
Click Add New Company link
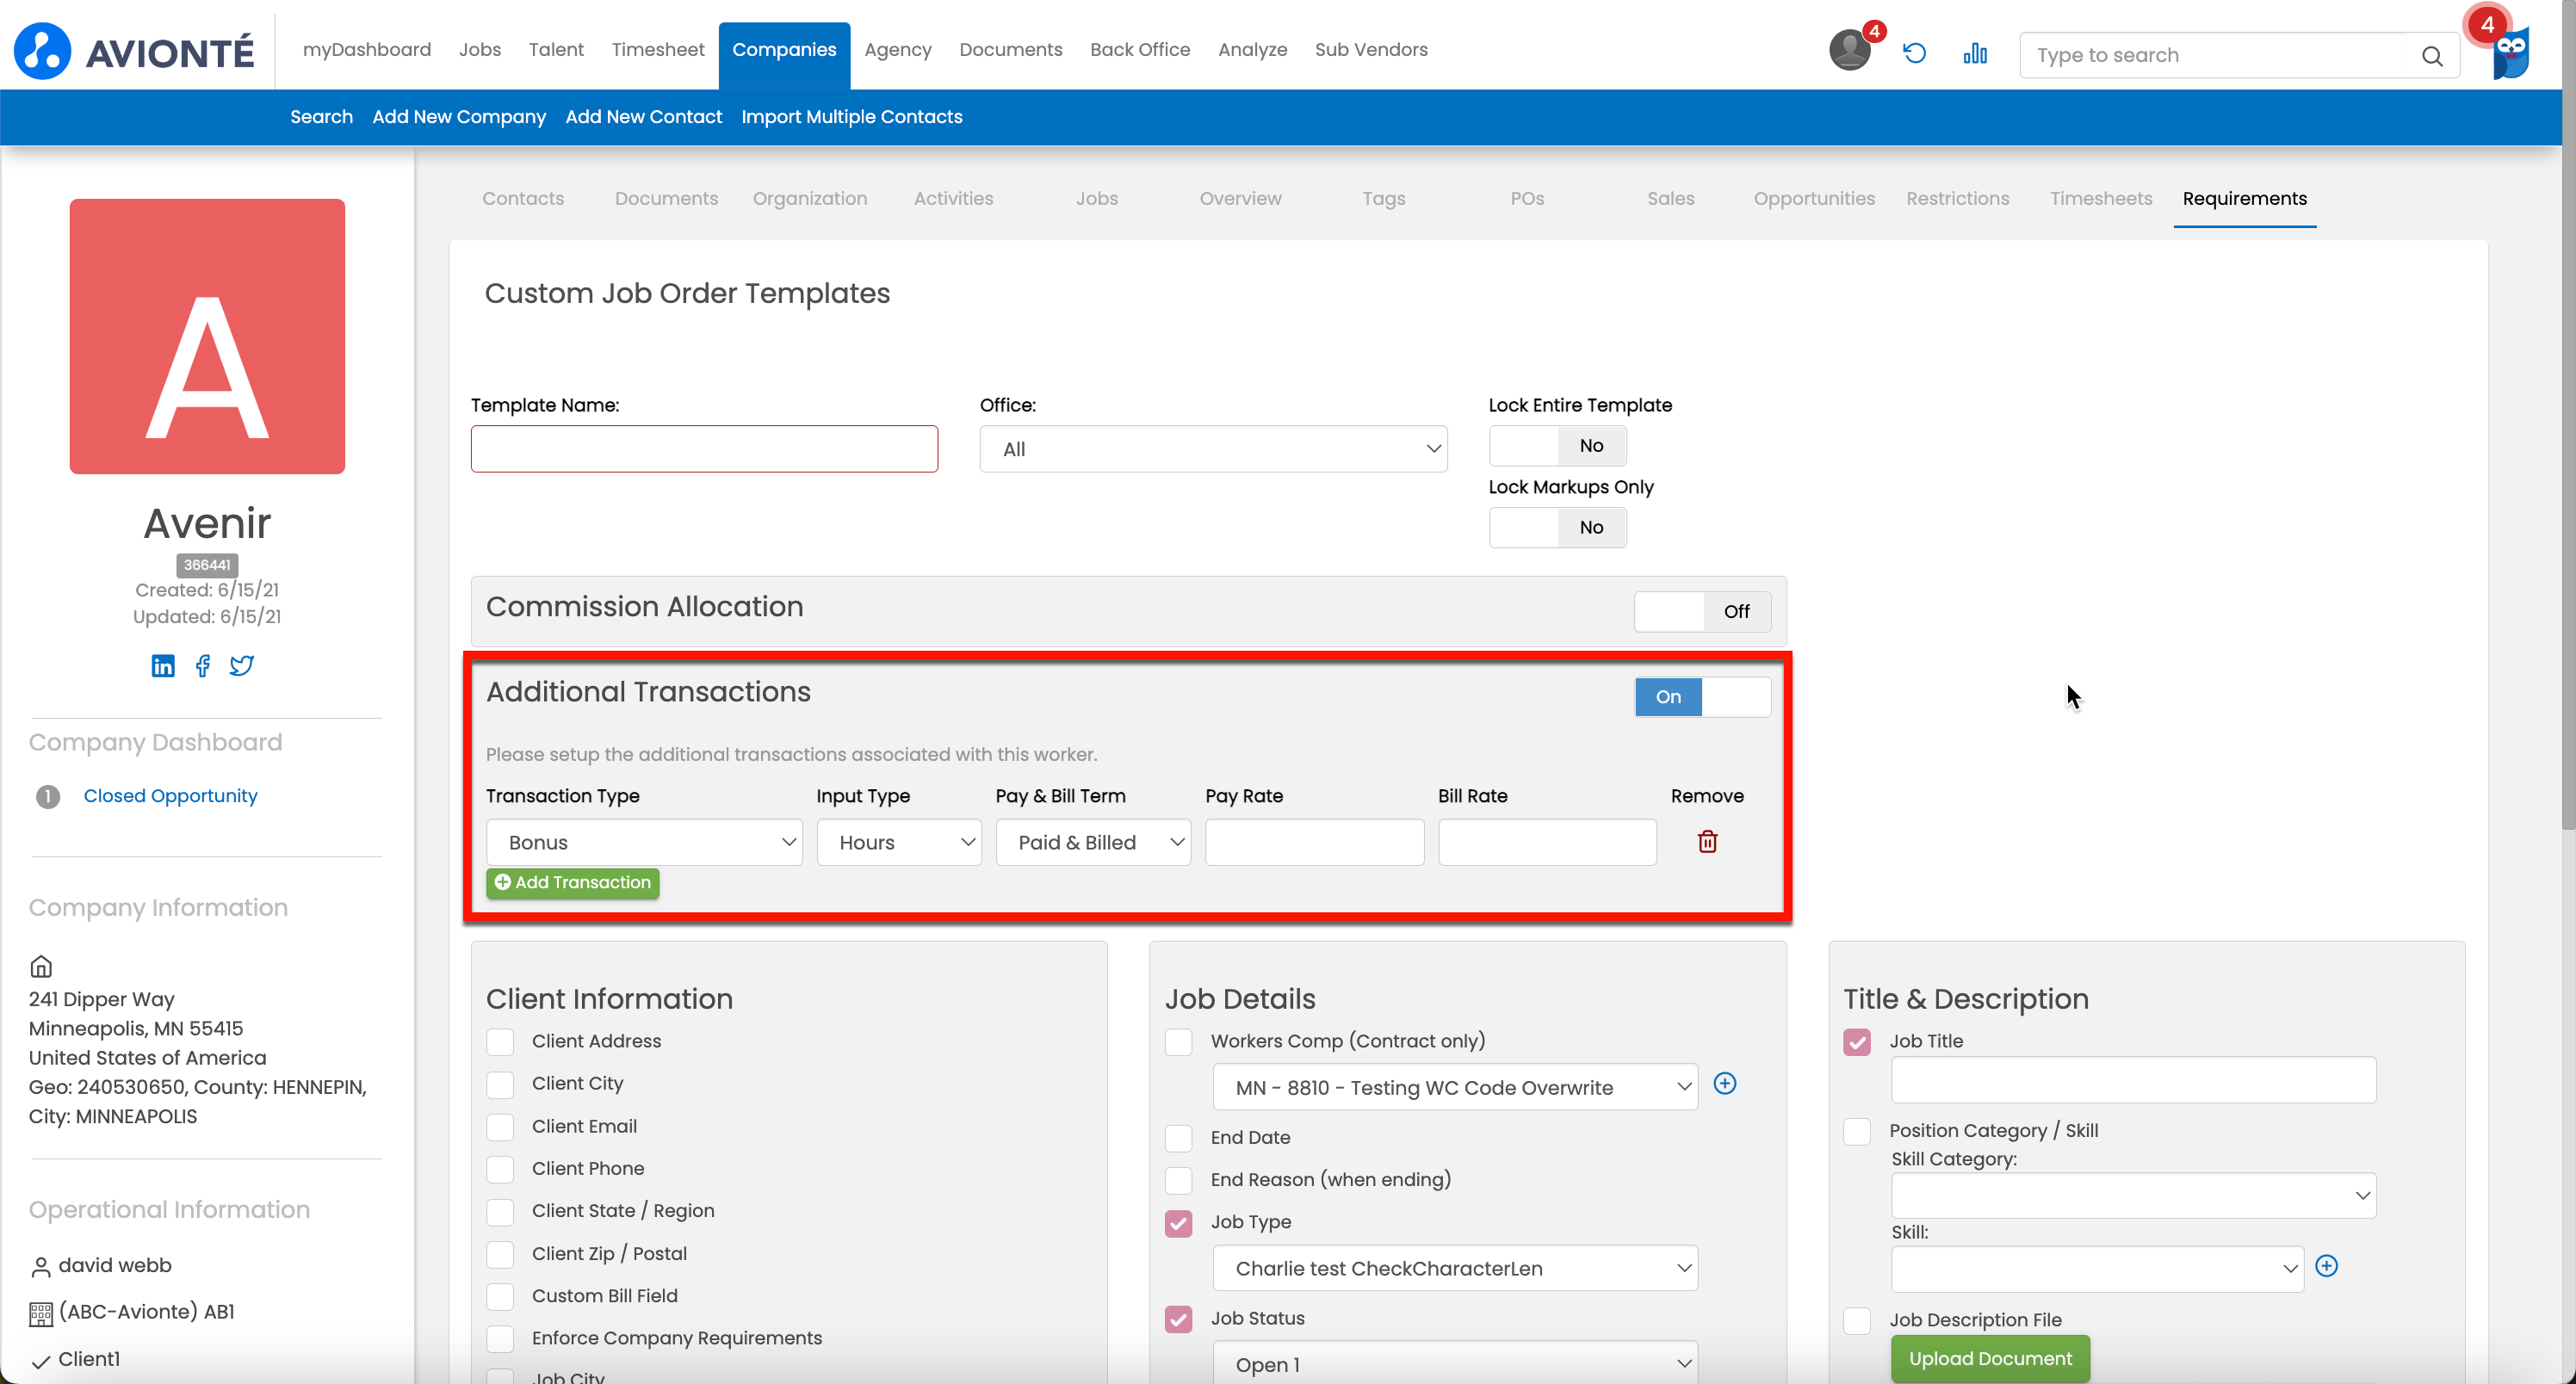tap(459, 117)
